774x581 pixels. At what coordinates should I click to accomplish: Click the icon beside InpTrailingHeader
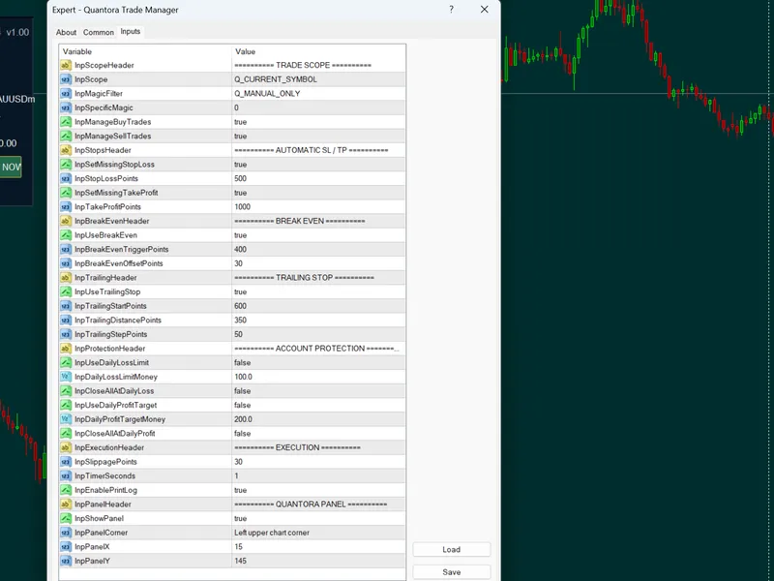[66, 278]
